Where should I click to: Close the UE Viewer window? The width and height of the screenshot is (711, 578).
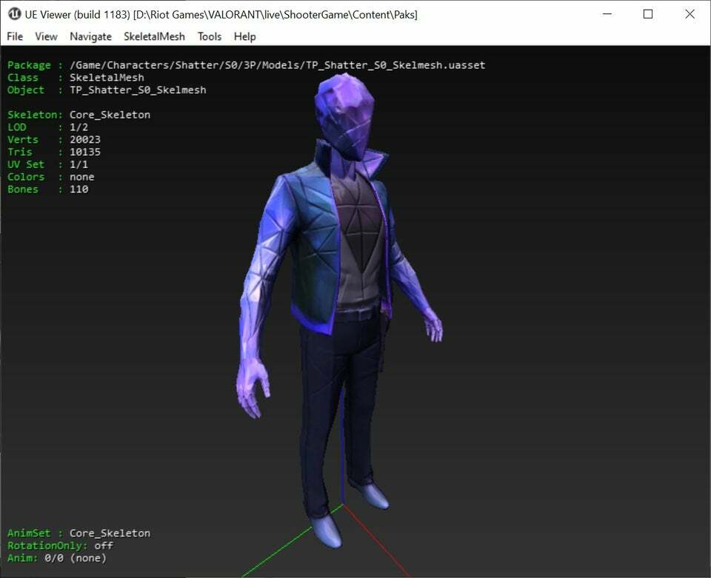pos(690,14)
